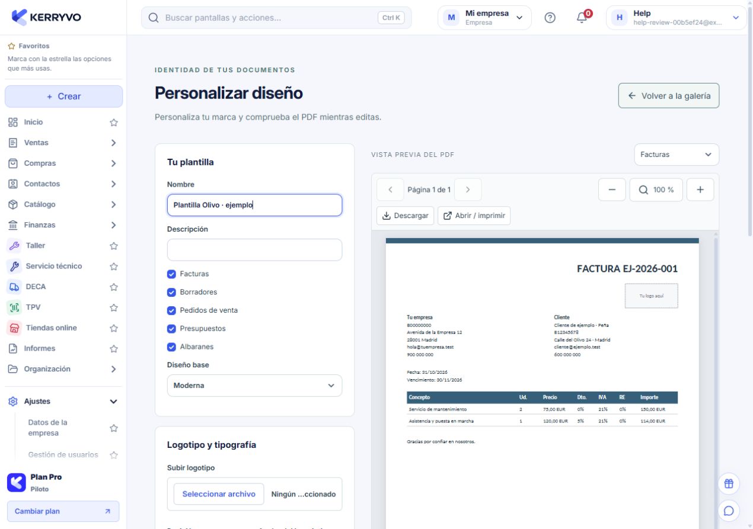Click Abrir / imprimir button
Image resolution: width=753 pixels, height=529 pixels.
coord(474,216)
